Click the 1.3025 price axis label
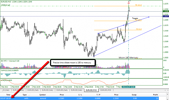This screenshot has height=100, width=169. (x=166, y=58)
